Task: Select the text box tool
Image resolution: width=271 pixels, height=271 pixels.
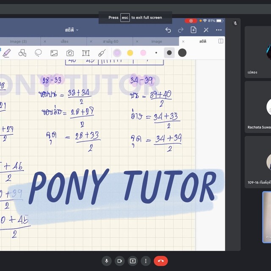Action: (86, 53)
